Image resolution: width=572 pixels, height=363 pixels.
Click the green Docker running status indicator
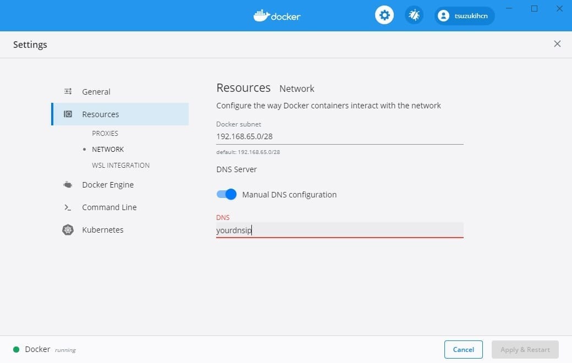tap(16, 349)
